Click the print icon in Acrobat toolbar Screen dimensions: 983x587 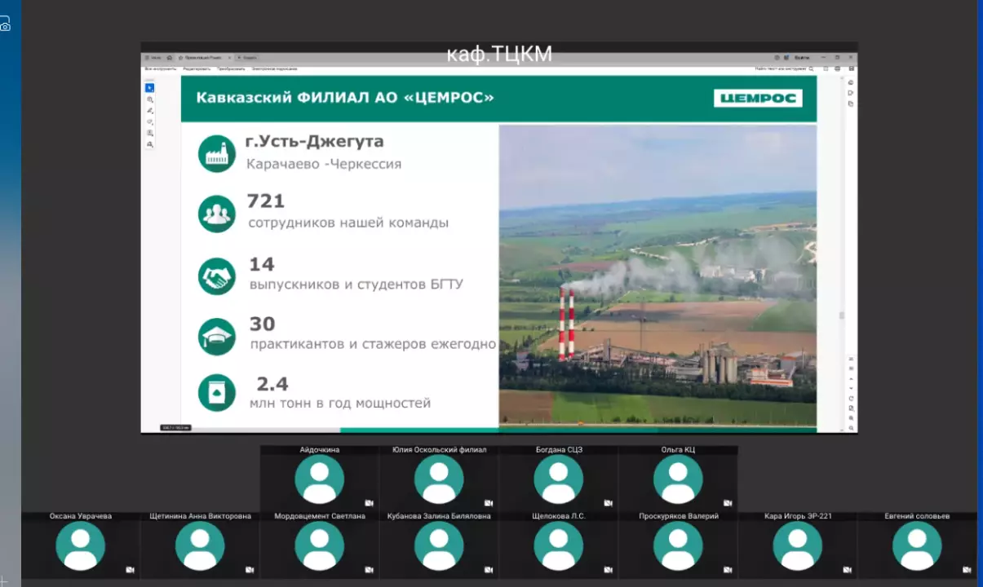point(838,69)
